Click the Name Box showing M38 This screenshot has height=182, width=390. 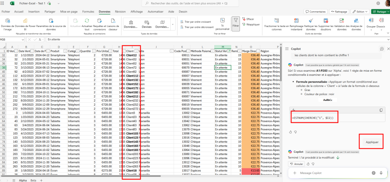tap(12, 39)
